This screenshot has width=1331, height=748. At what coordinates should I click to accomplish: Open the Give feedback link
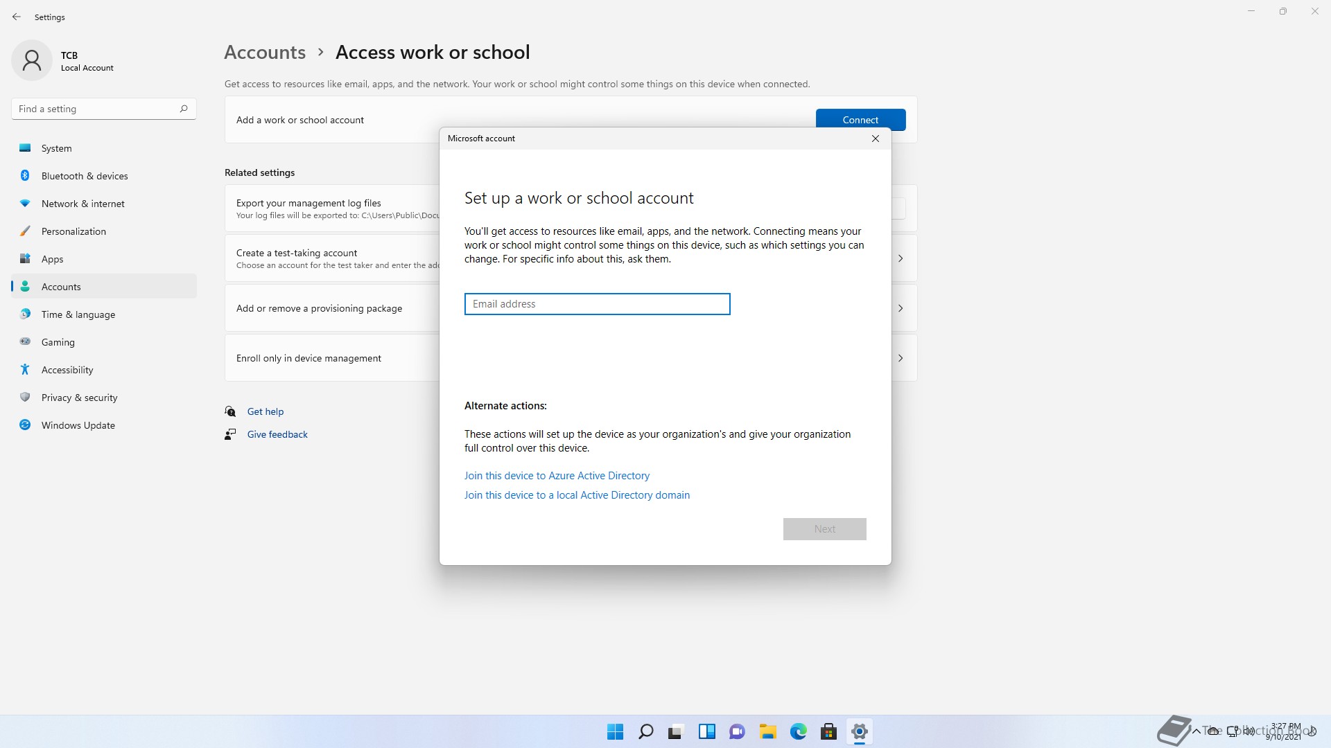277,434
